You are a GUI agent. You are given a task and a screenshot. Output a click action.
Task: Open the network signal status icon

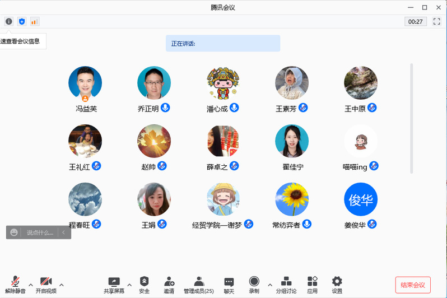click(x=35, y=21)
